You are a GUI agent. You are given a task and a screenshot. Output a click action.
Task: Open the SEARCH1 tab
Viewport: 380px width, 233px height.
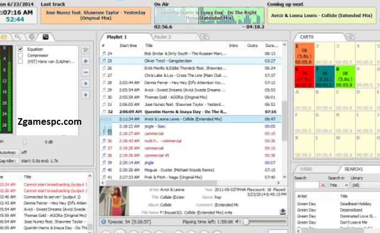click(353, 169)
